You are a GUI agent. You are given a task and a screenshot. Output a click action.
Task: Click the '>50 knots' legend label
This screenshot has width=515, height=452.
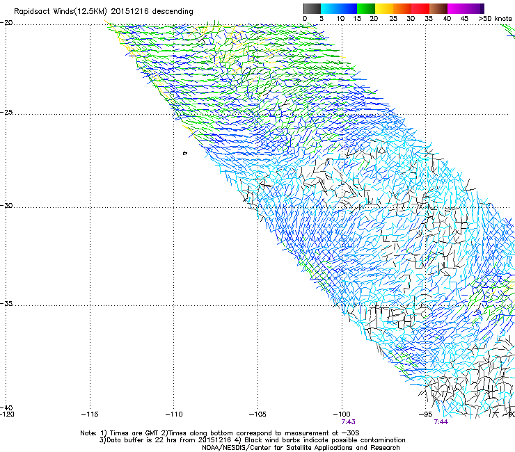click(495, 19)
